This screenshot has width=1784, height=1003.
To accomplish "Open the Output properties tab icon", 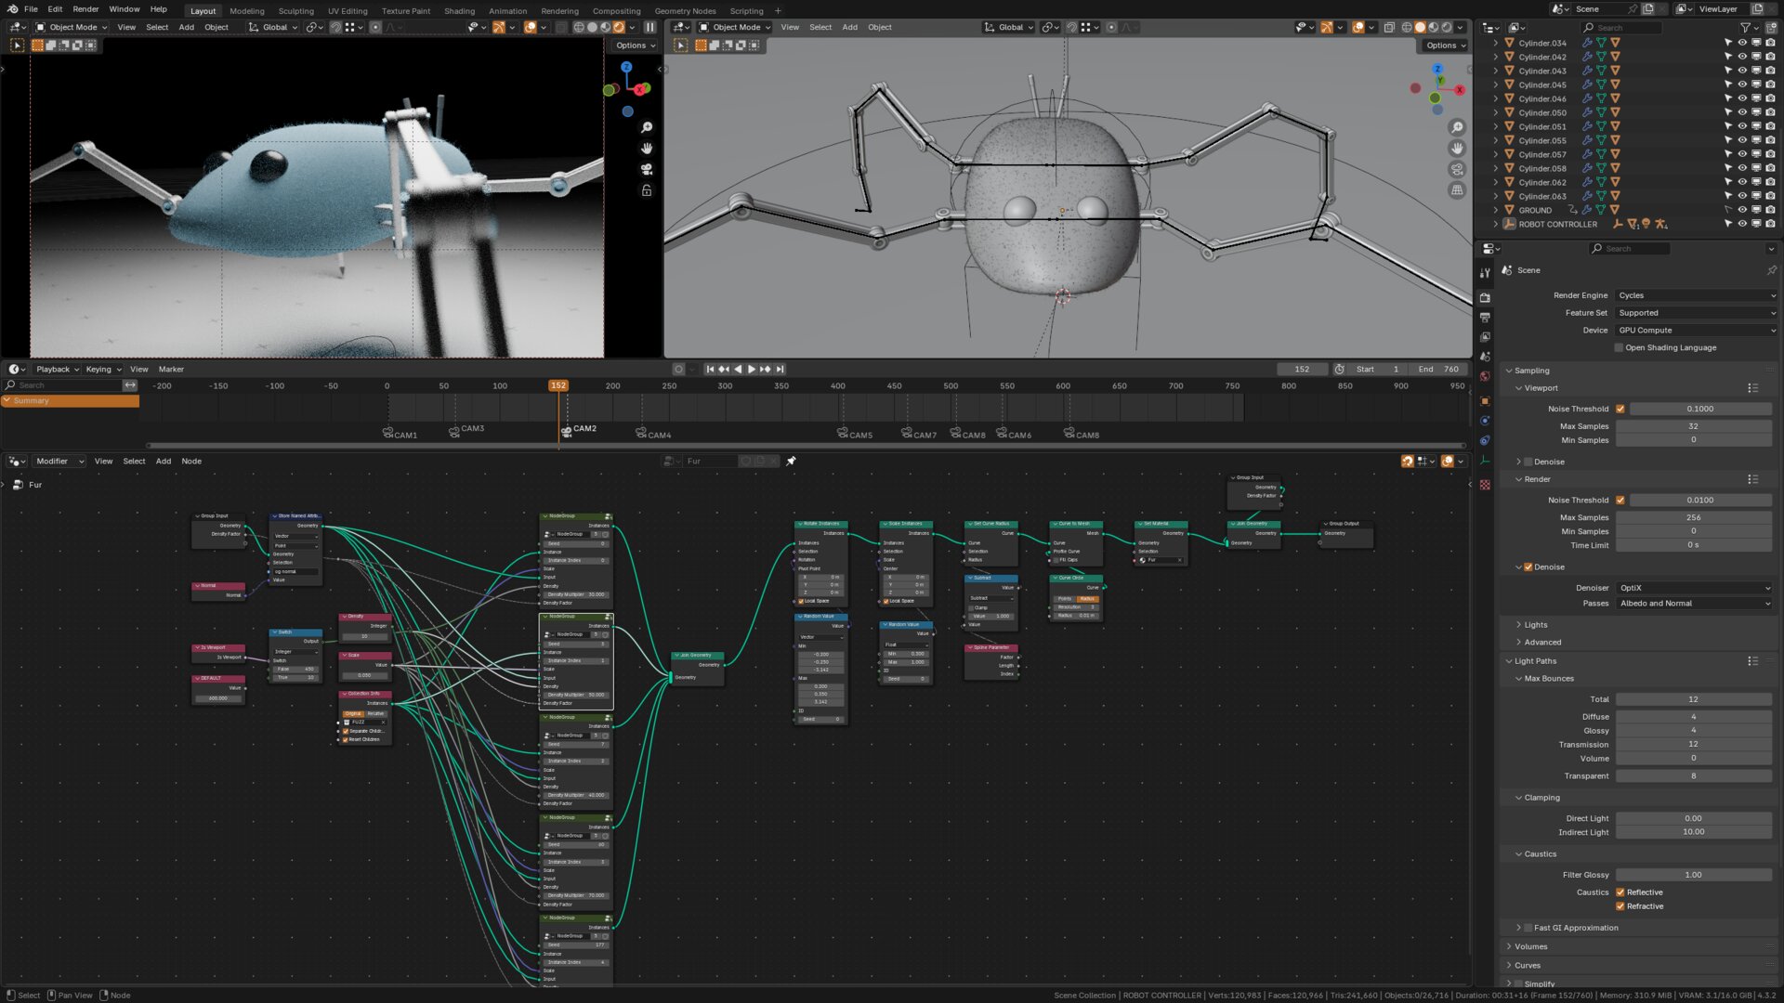I will [x=1485, y=318].
